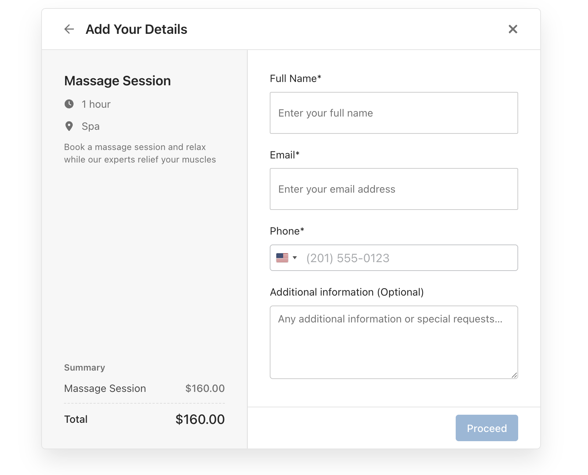Click the Additional information (Optional) label
The height and width of the screenshot is (475, 588).
coord(347,292)
